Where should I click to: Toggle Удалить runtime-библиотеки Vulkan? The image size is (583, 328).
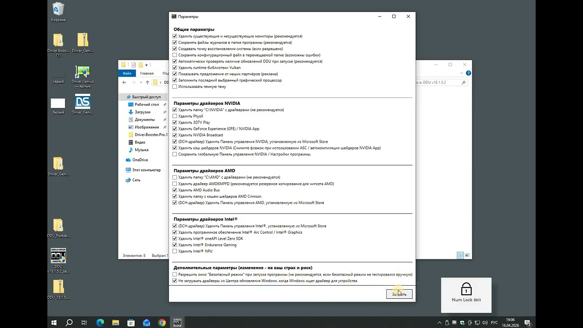click(x=175, y=67)
